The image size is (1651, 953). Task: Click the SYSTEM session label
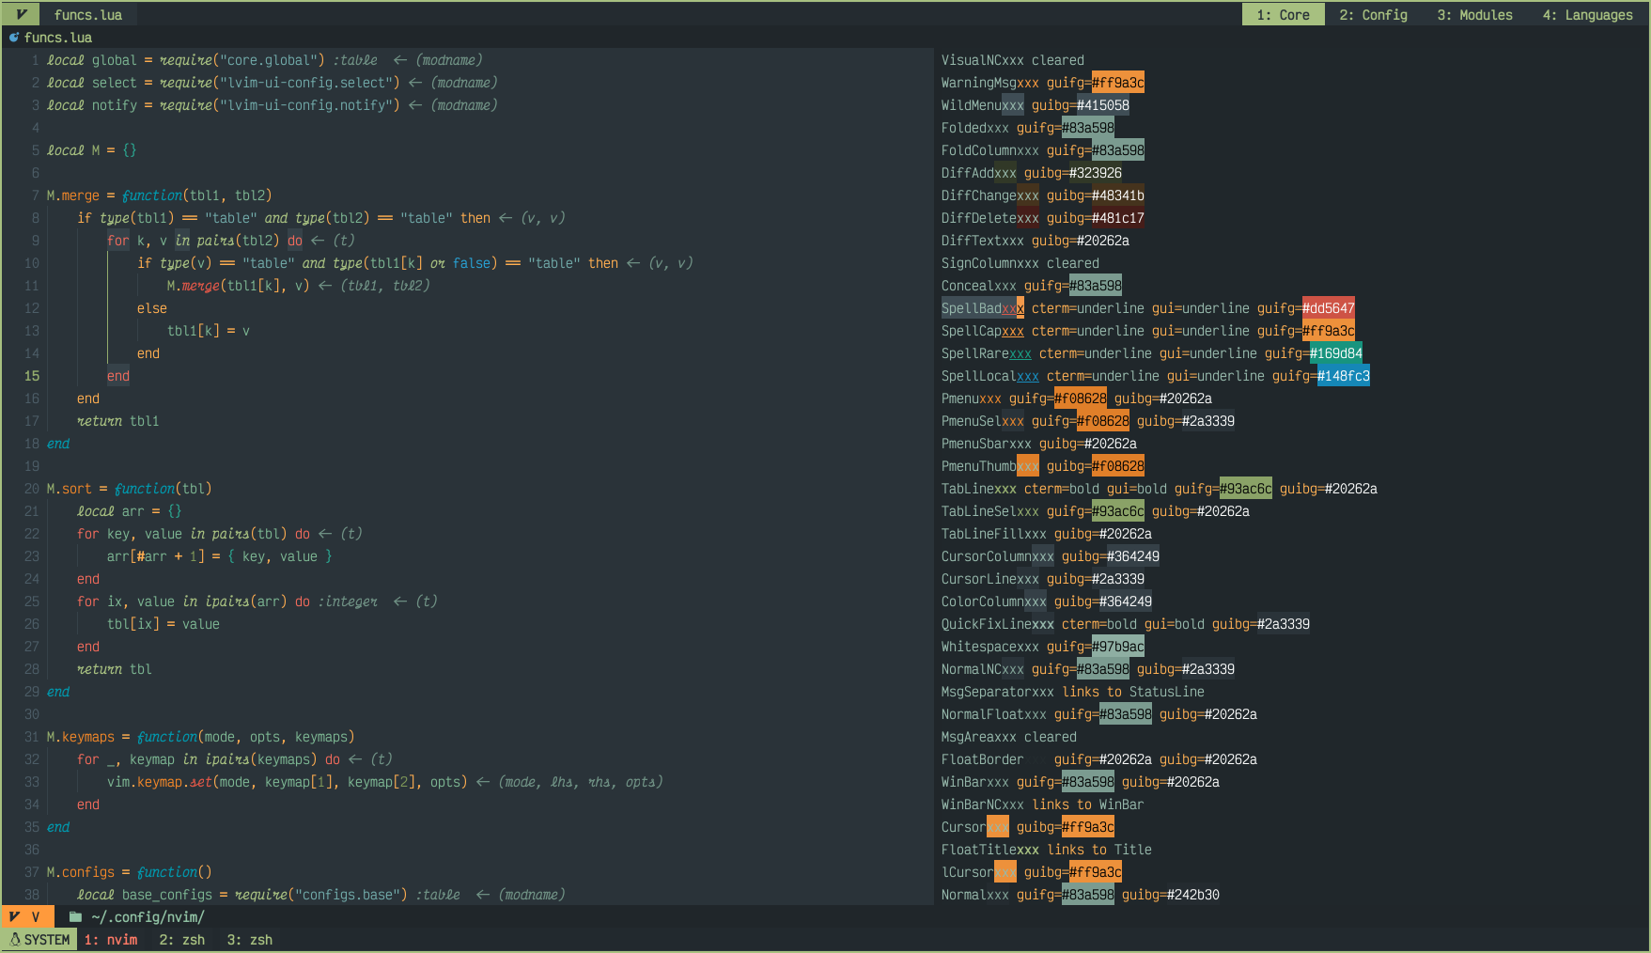coord(47,940)
